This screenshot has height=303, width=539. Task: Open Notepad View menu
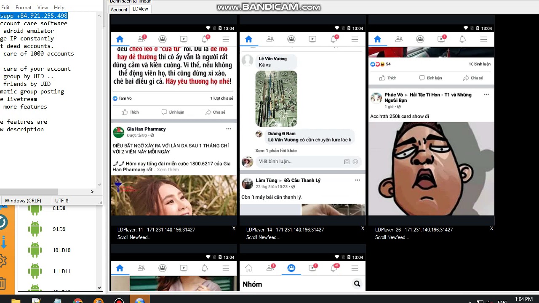[43, 8]
